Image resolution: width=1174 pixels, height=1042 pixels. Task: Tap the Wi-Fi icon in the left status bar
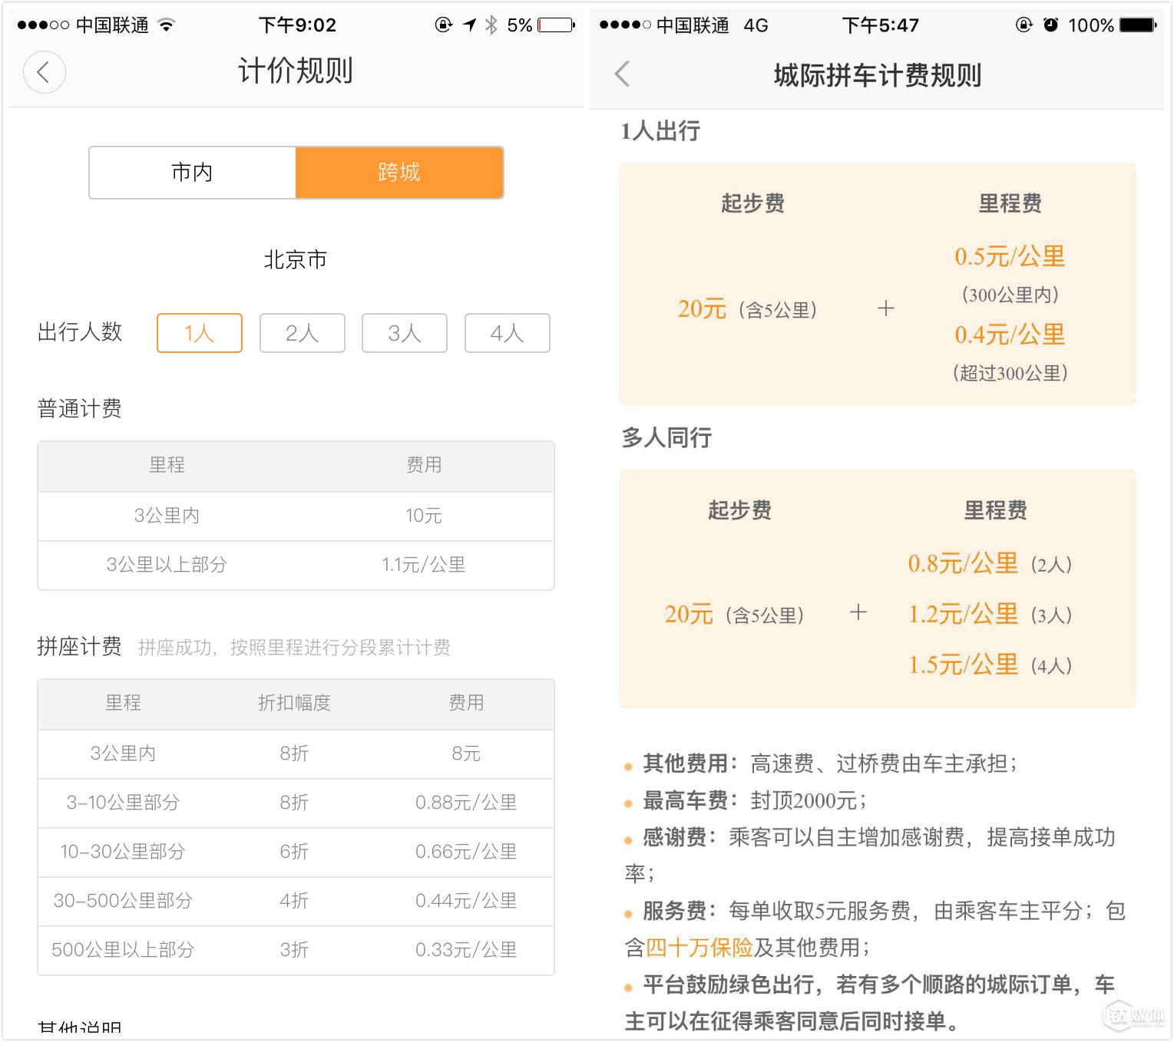(x=167, y=24)
